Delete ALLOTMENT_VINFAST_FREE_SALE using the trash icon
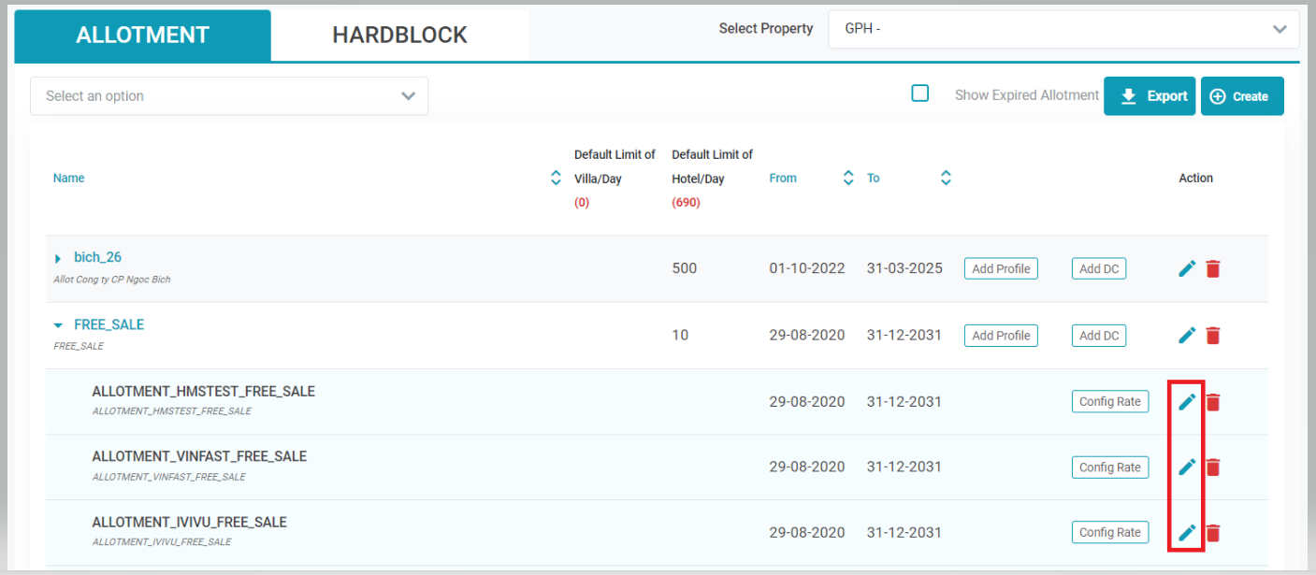 [x=1213, y=467]
